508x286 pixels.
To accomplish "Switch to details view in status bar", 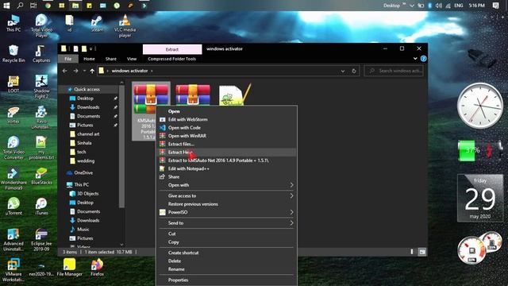I will pyautogui.click(x=412, y=252).
